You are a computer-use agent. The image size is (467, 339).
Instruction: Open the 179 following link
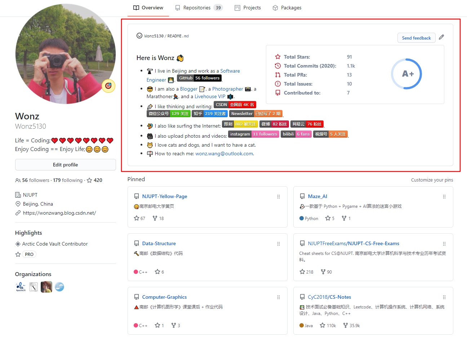point(68,180)
